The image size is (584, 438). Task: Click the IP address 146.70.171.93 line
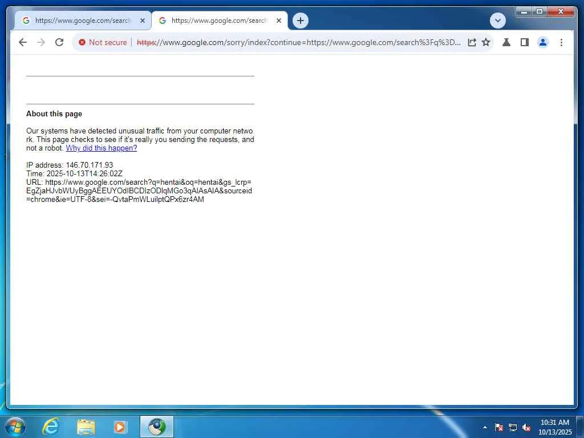70,165
